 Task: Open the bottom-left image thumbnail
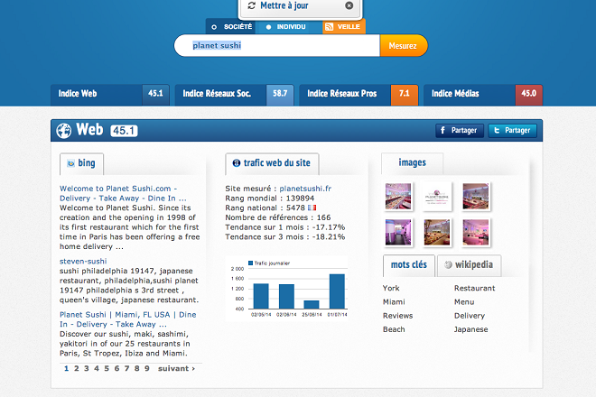[398, 232]
